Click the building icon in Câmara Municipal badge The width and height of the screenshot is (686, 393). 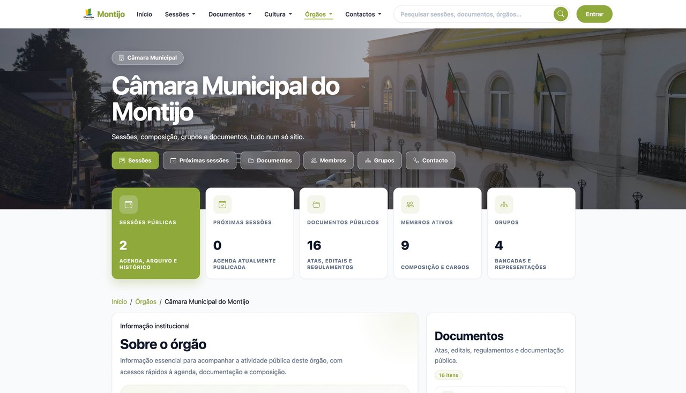click(x=121, y=58)
